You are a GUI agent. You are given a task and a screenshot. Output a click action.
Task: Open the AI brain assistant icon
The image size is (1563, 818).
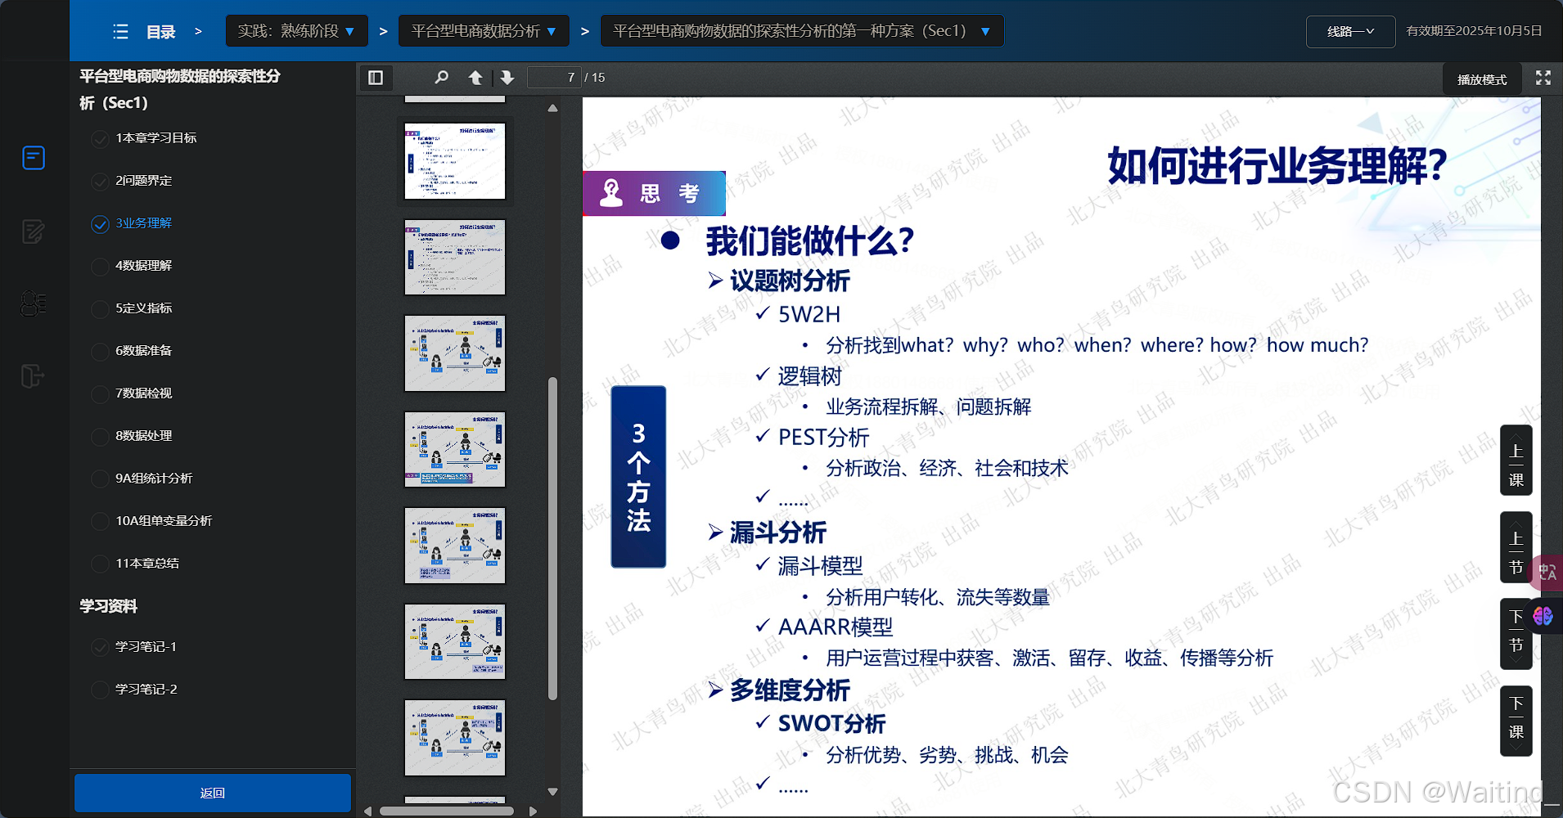1543,615
